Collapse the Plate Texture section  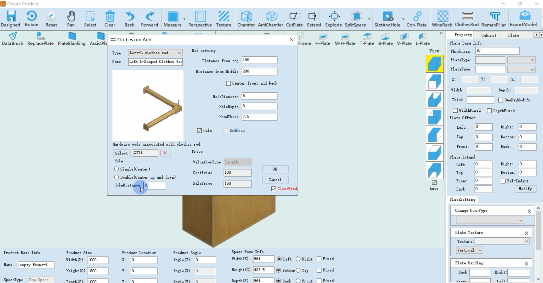(526, 233)
